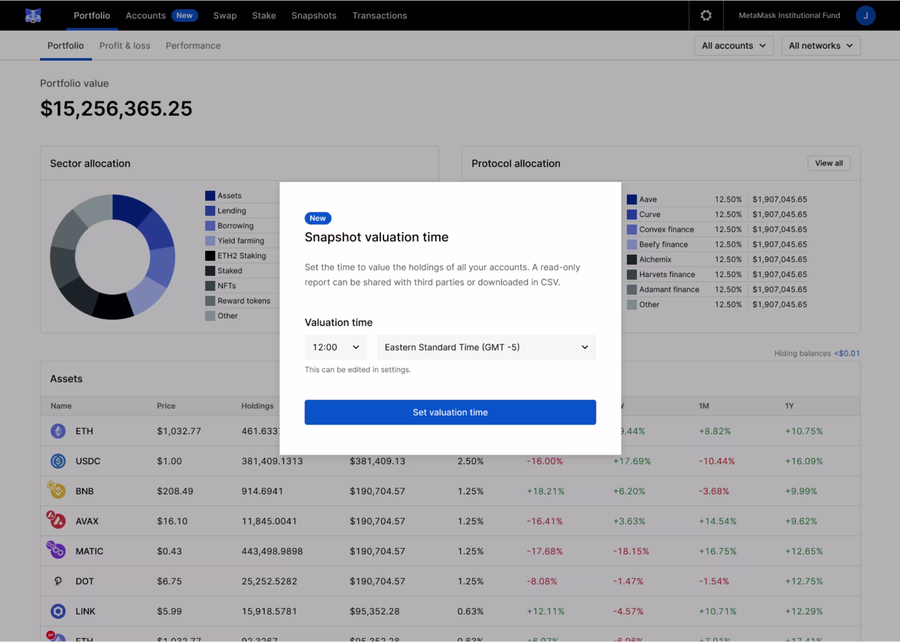Click the MetaMask fox logo

pos(33,15)
